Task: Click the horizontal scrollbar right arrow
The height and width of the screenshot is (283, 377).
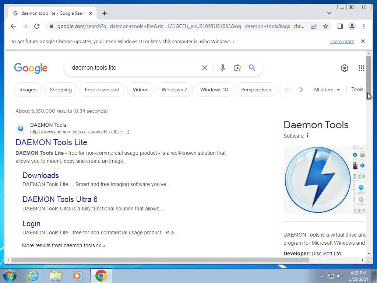Action: click(363, 260)
